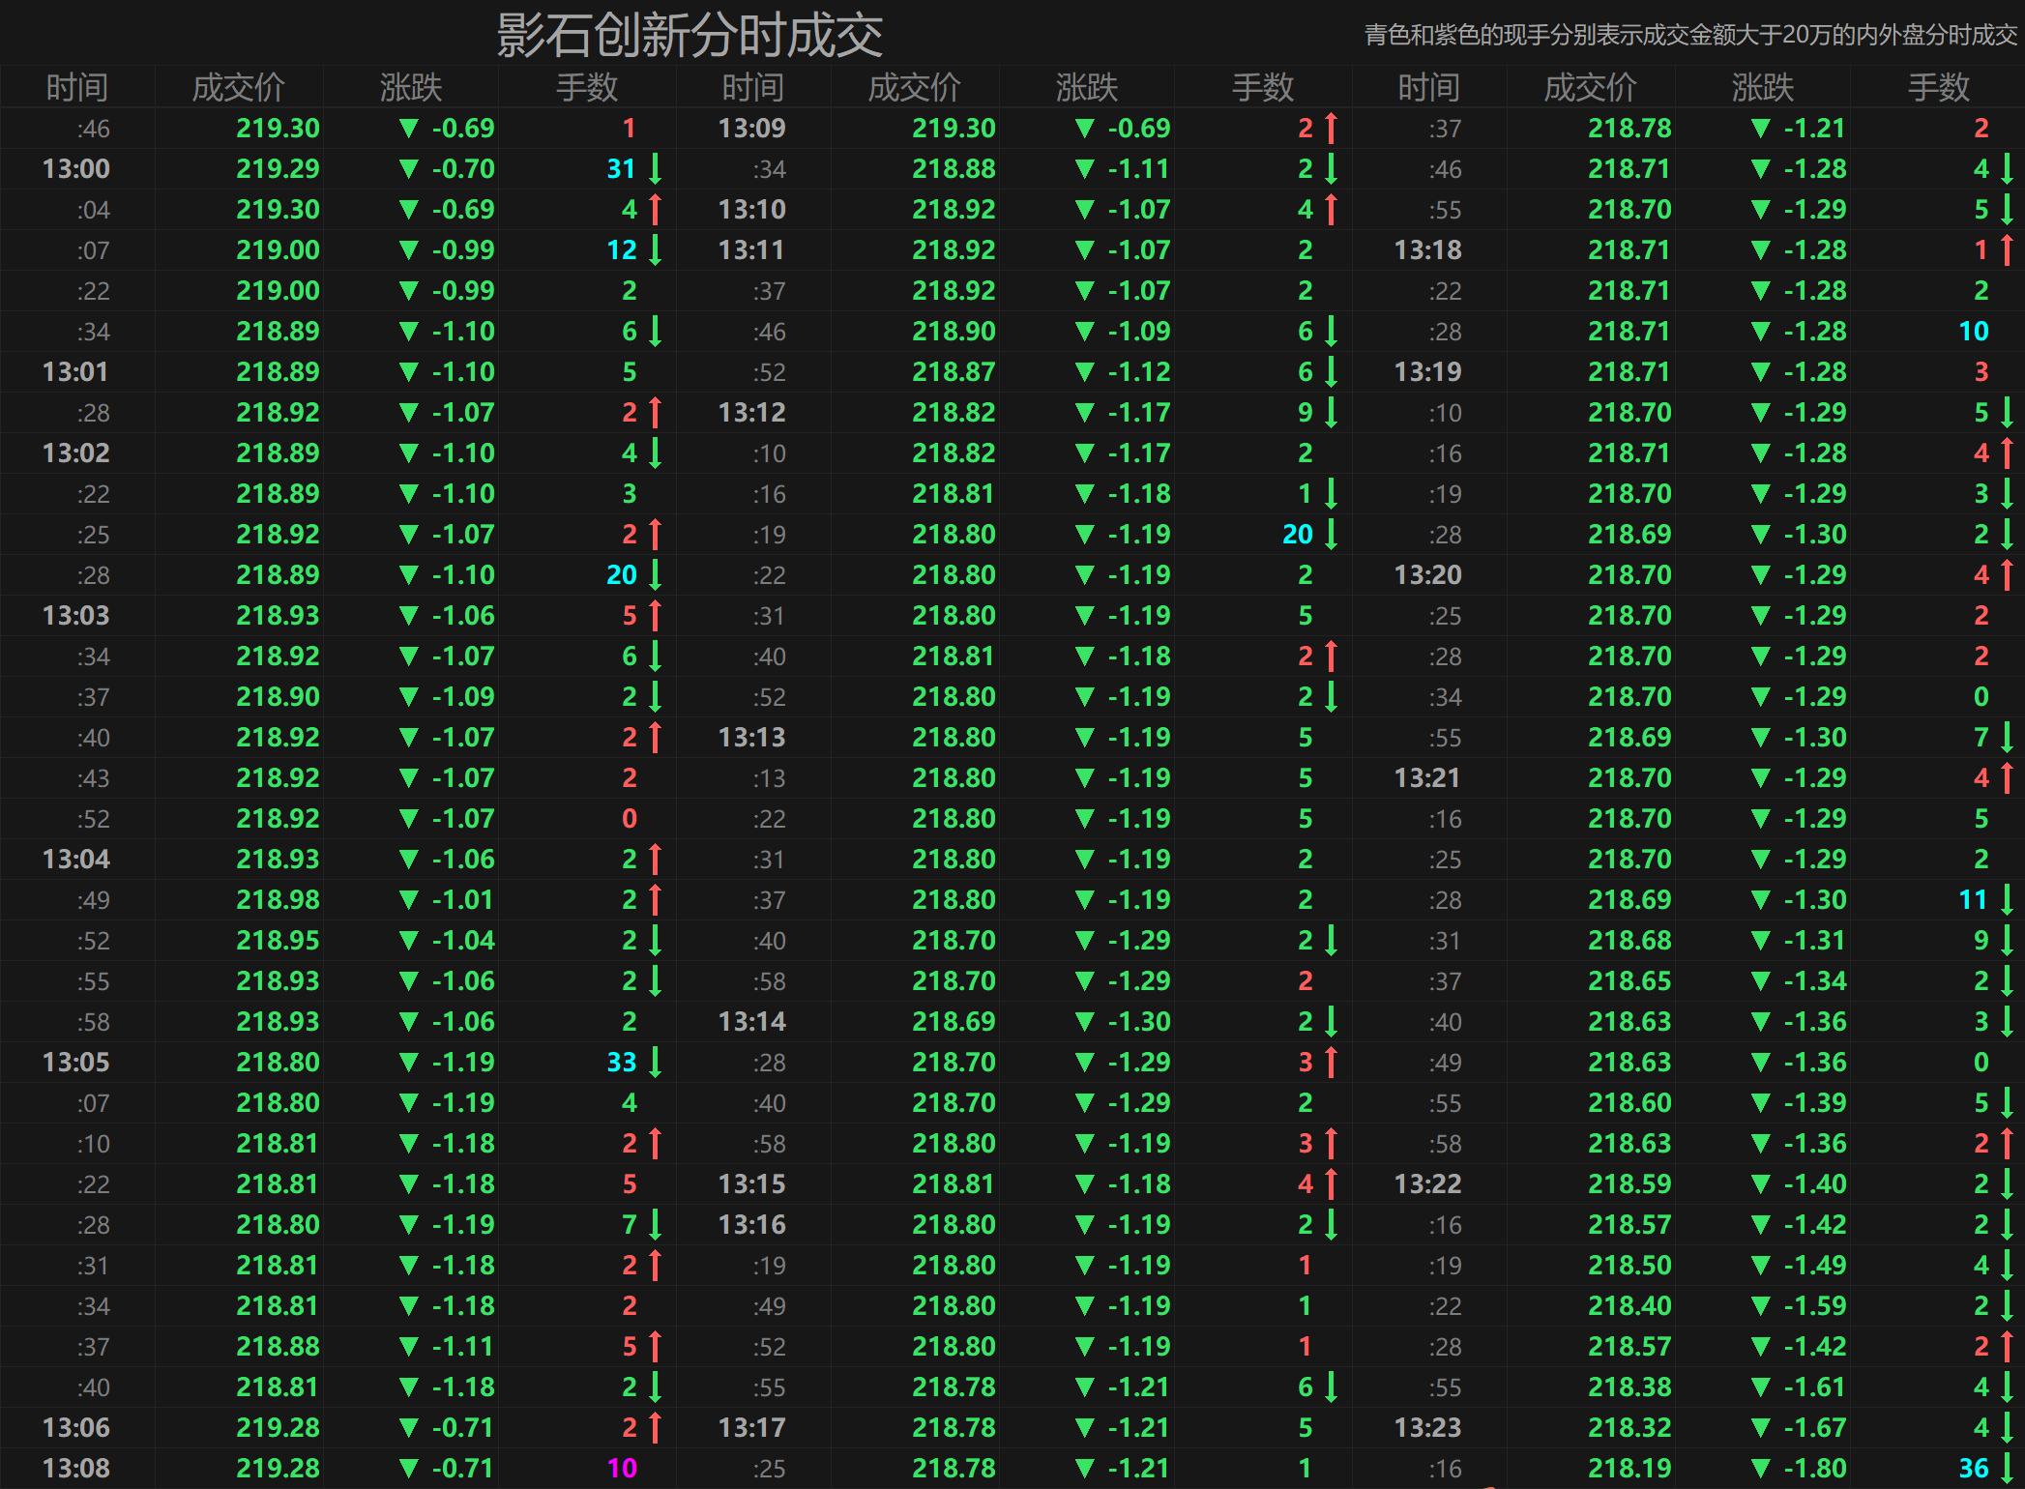Click the down triangle before -1.80 change
The height and width of the screenshot is (1489, 2025).
1760,1468
